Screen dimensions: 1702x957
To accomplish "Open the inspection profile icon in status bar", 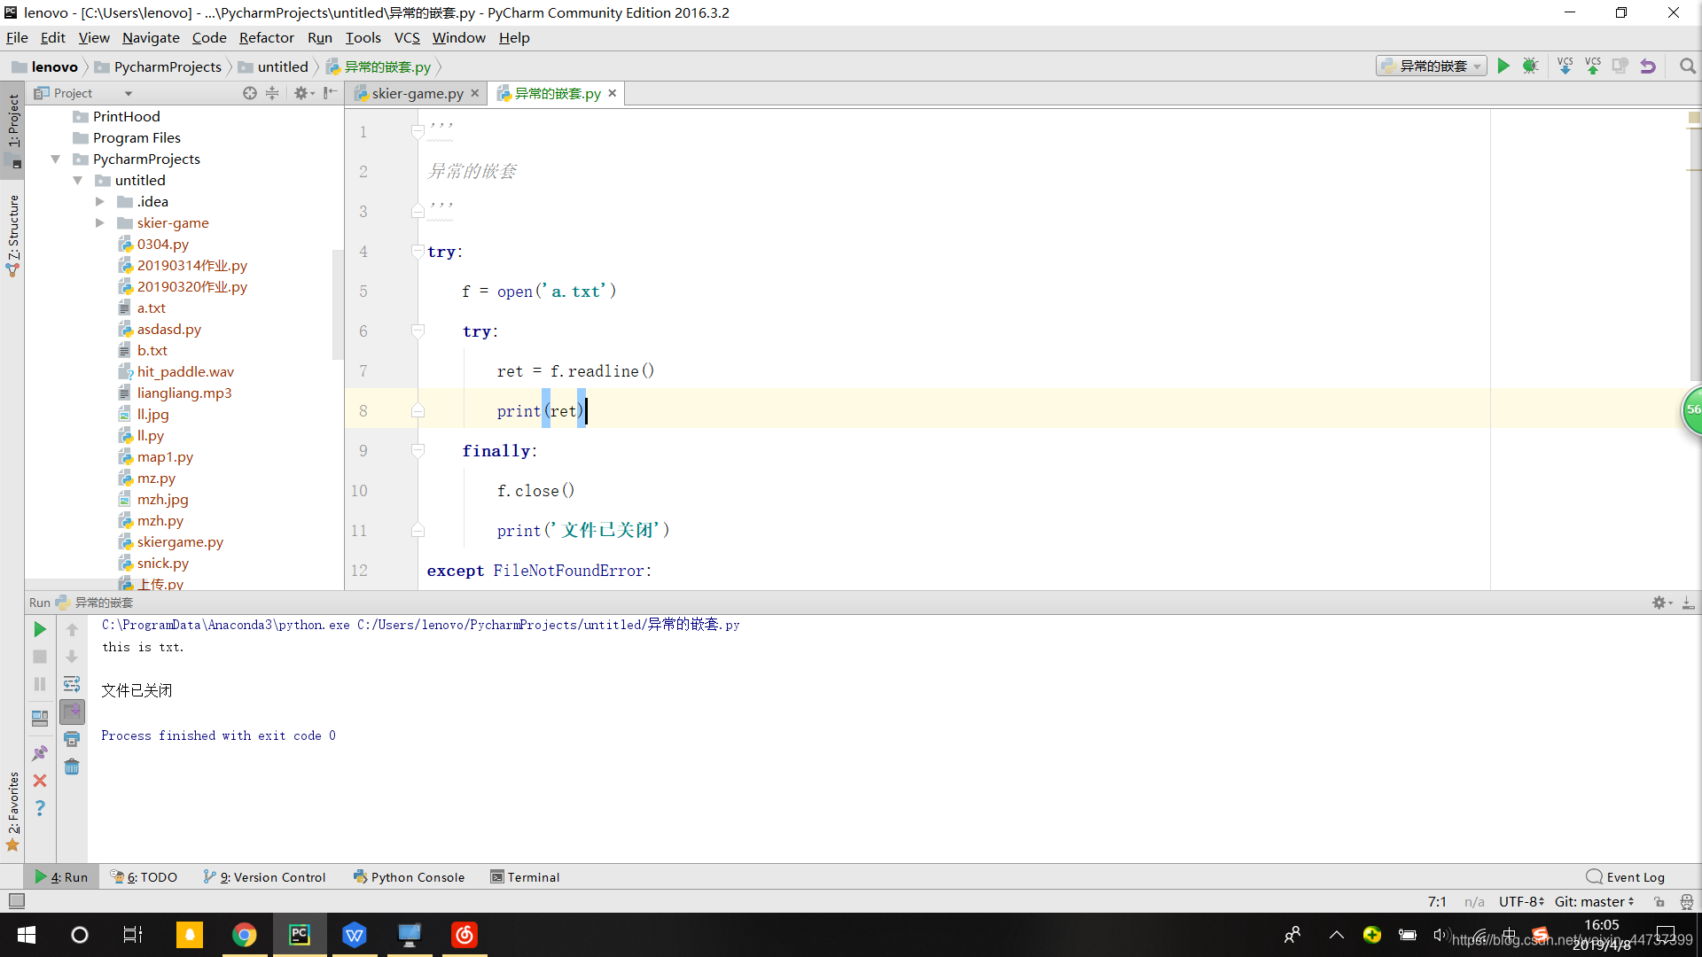I will [x=1686, y=901].
